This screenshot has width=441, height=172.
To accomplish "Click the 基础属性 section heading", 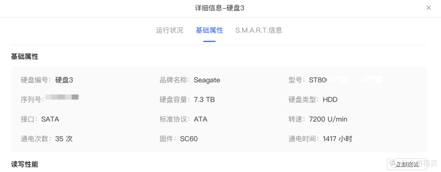I will pyautogui.click(x=24, y=57).
